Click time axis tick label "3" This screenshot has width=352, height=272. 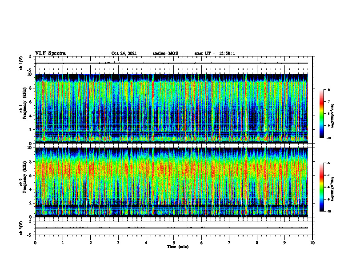tap(118, 243)
